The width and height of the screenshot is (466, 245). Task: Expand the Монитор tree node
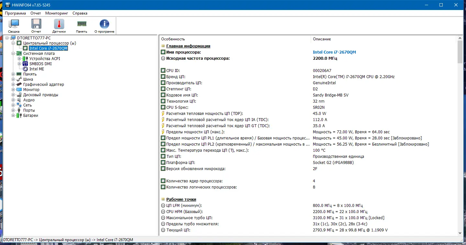pyautogui.click(x=13, y=90)
